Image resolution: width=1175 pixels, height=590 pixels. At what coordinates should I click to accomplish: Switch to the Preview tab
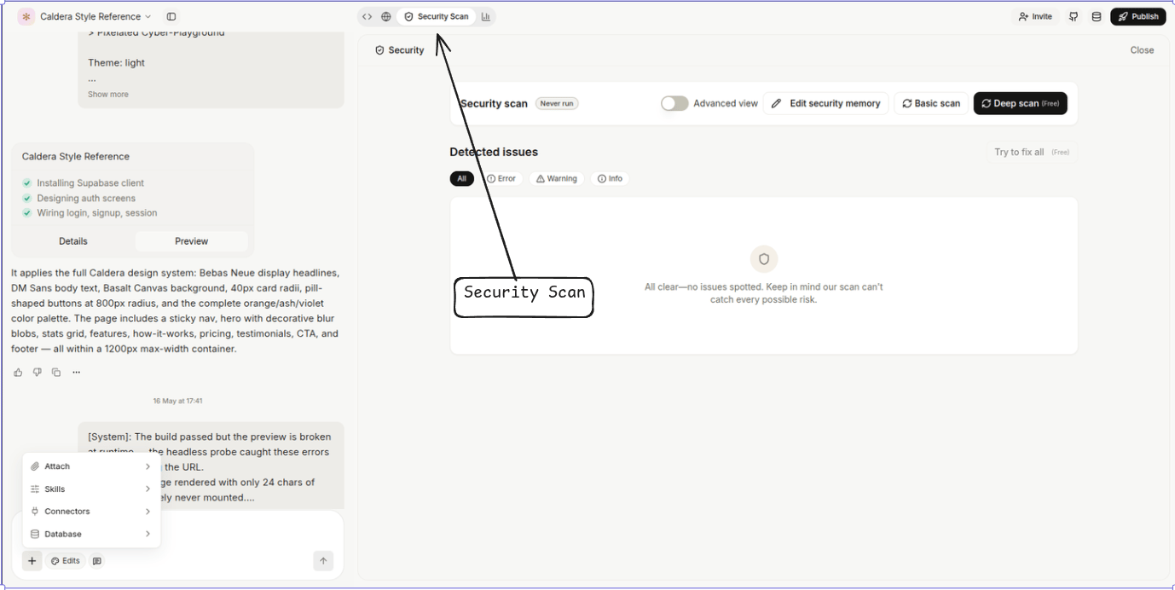click(x=191, y=241)
